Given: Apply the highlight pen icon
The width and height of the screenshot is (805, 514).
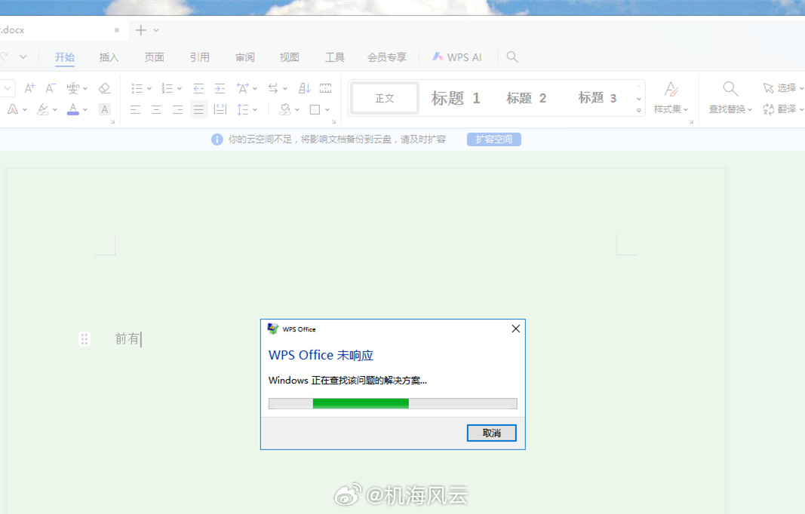Looking at the screenshot, I should point(43,109).
